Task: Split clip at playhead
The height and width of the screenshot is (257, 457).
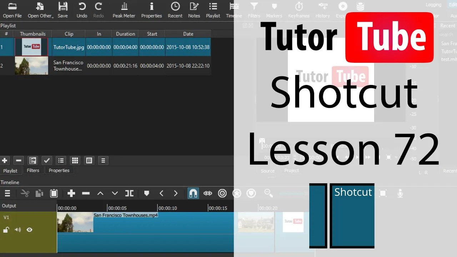Action: [x=129, y=193]
